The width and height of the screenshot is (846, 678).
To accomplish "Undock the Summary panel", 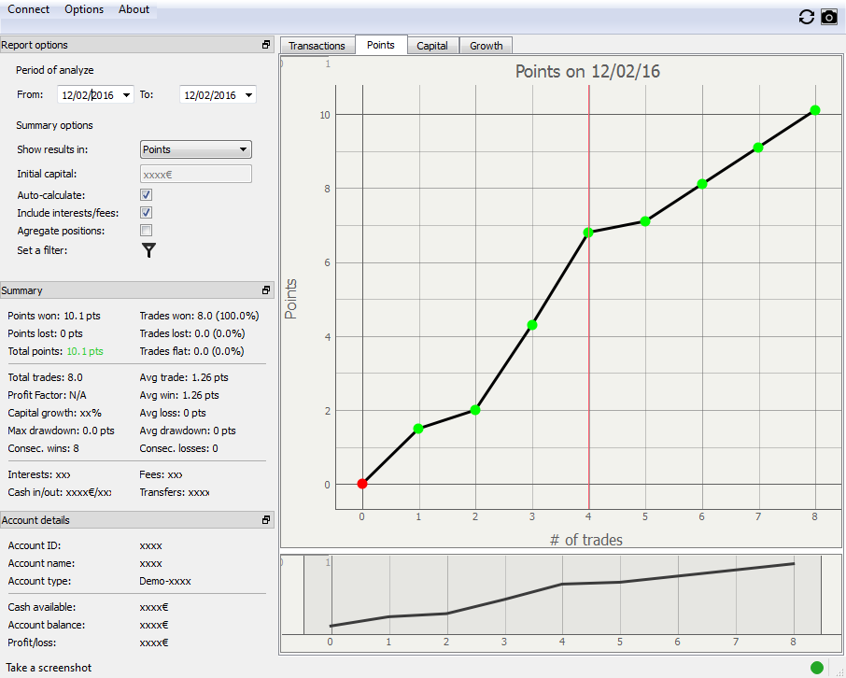I will 266,290.
